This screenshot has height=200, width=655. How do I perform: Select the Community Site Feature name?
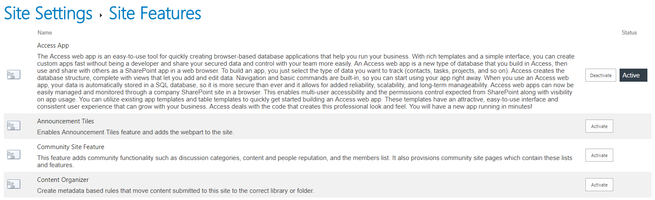click(x=70, y=147)
